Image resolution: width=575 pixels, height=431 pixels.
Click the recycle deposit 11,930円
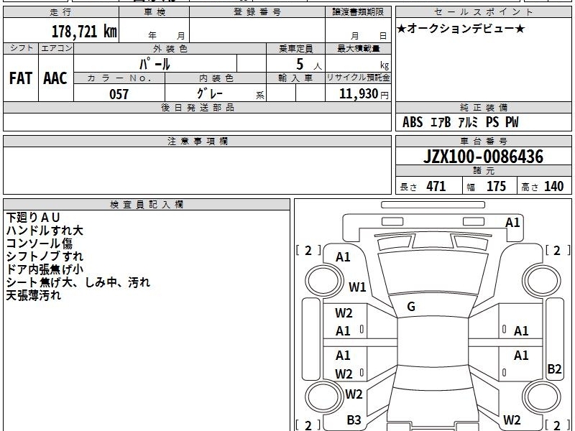coord(364,94)
